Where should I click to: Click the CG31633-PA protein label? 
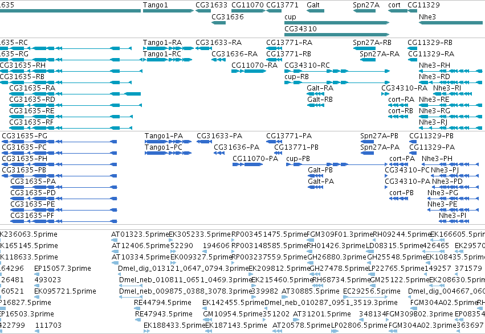click(x=219, y=136)
